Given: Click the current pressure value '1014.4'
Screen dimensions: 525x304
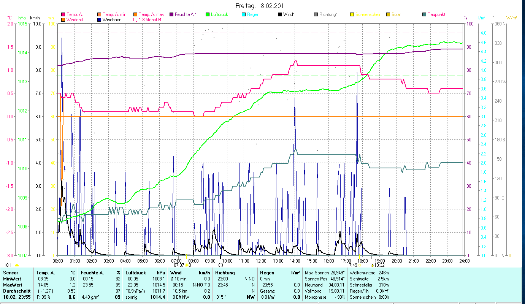Looking at the screenshot, I should tap(158, 297).
